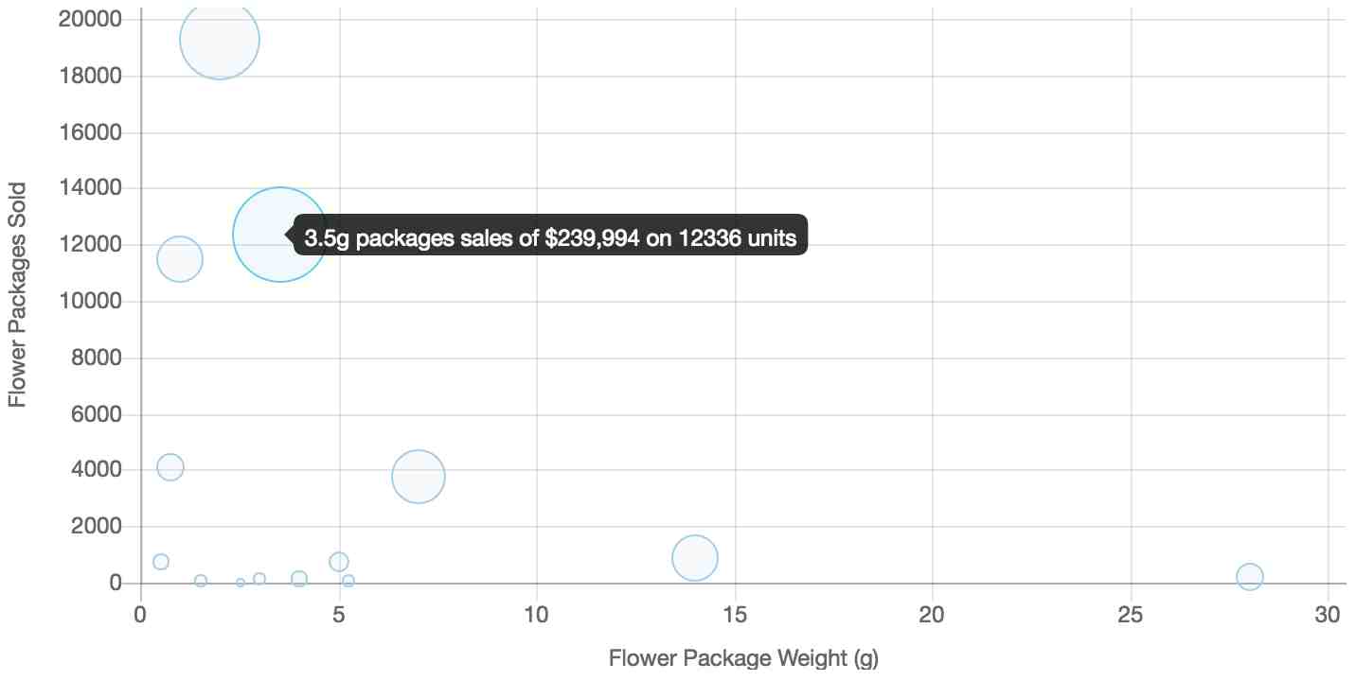The image size is (1356, 681).
Task: Click the 30 tick label on the x-axis
Action: pyautogui.click(x=1329, y=615)
